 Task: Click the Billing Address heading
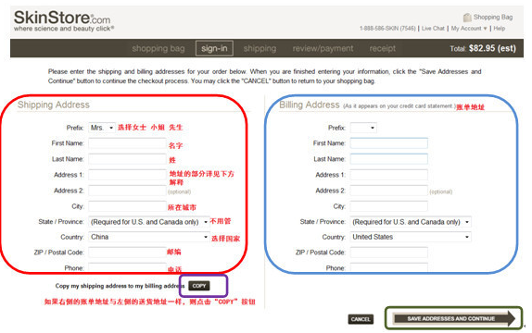309,105
